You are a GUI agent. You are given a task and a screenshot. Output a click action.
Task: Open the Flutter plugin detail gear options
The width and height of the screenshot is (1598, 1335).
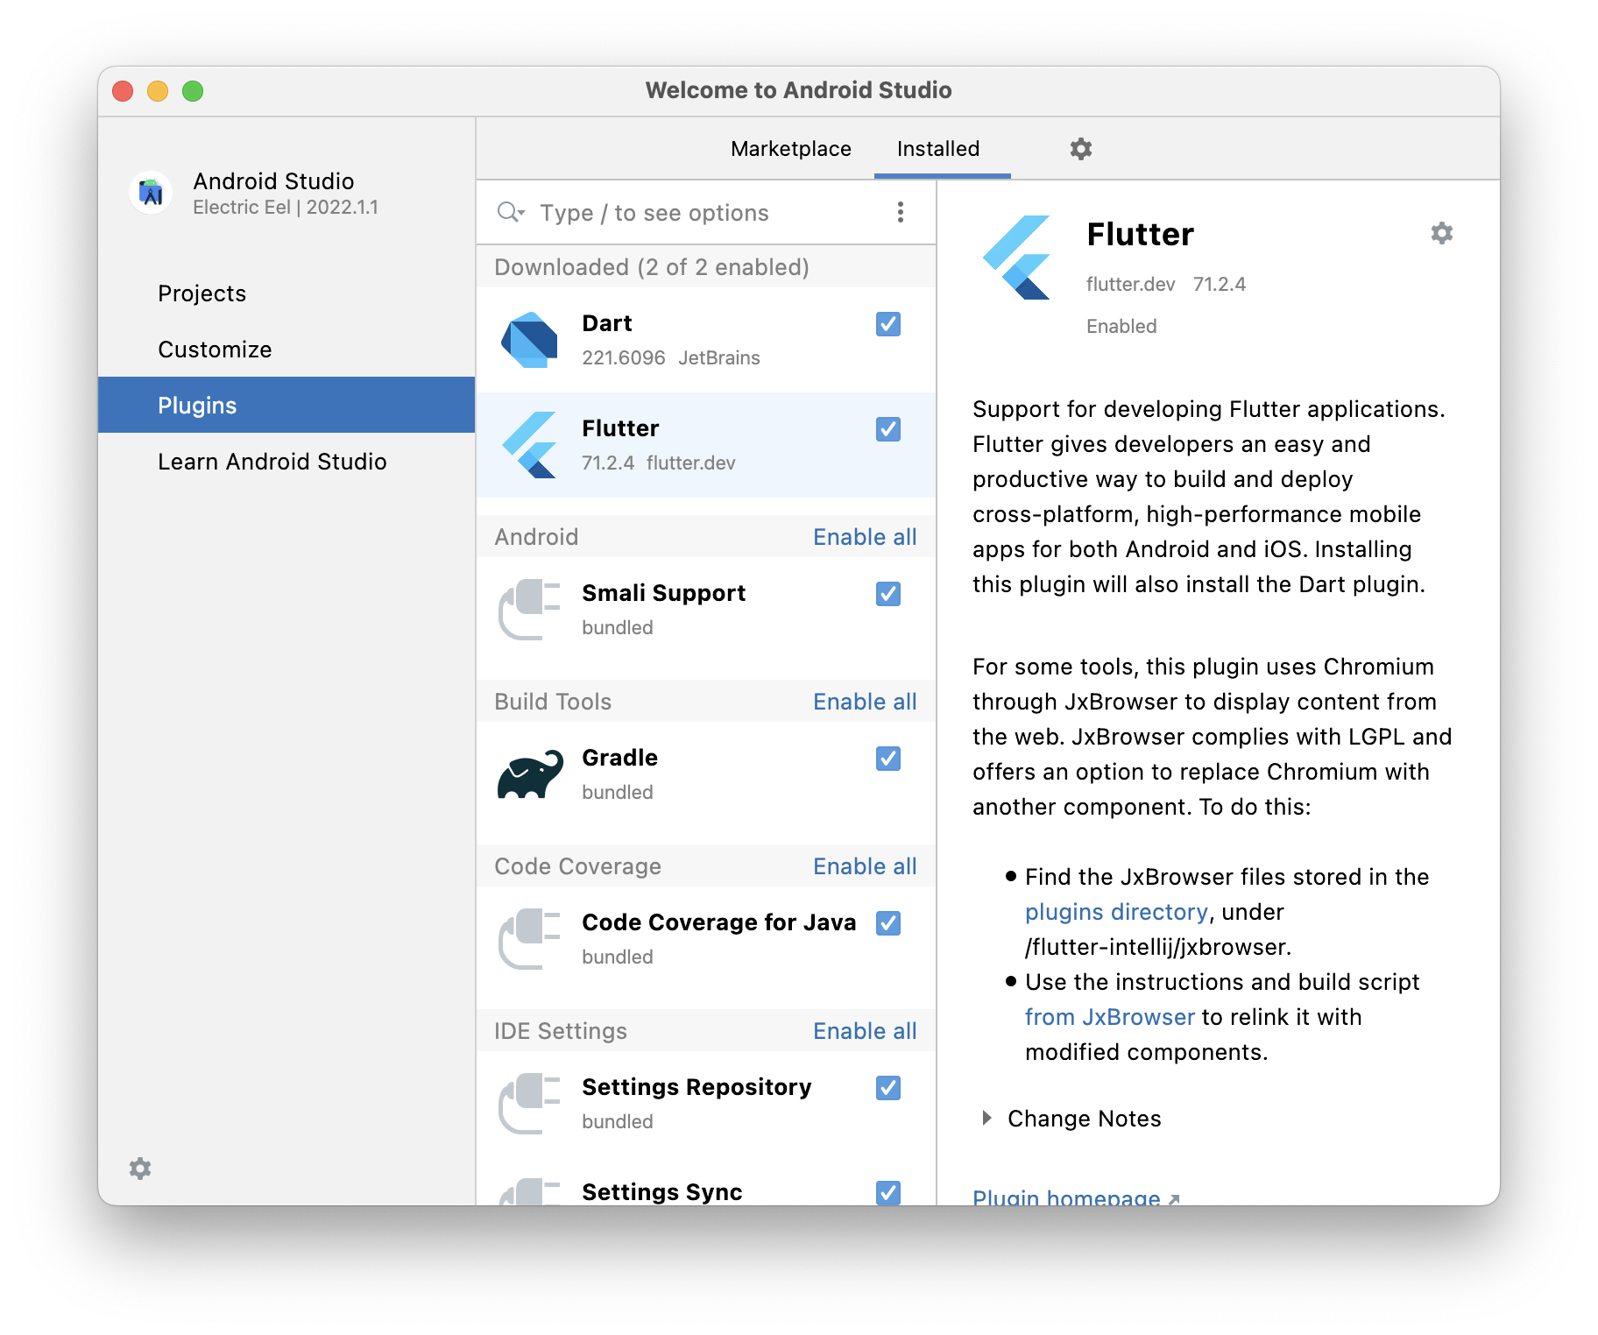1442,233
